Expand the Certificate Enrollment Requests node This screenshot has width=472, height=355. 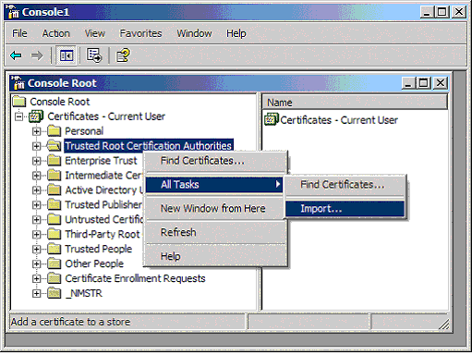pyautogui.click(x=36, y=278)
